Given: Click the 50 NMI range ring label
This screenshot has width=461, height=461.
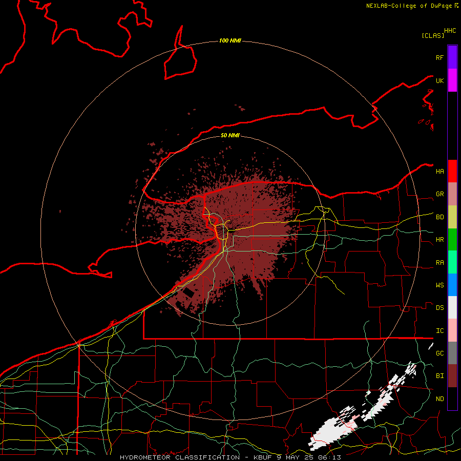Looking at the screenshot, I should pos(230,135).
